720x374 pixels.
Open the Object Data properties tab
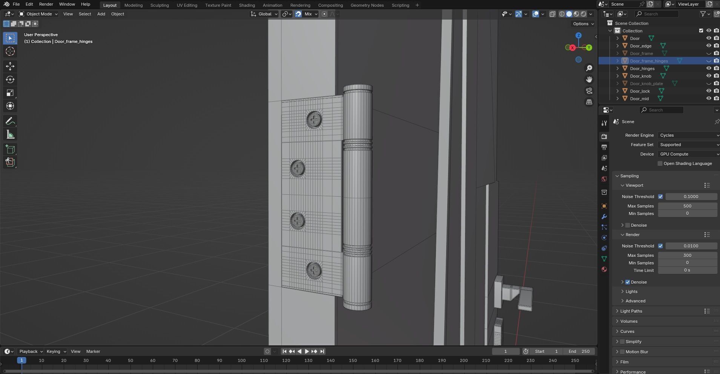tap(604, 259)
